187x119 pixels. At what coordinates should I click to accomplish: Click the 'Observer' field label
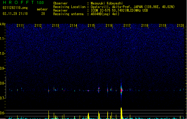coord(60,3)
